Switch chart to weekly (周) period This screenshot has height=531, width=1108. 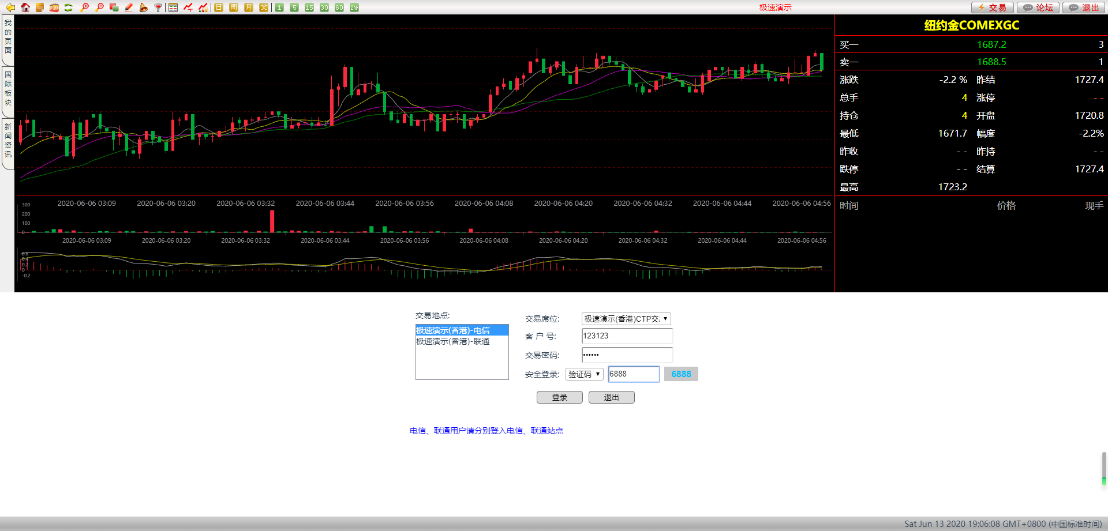coord(234,7)
